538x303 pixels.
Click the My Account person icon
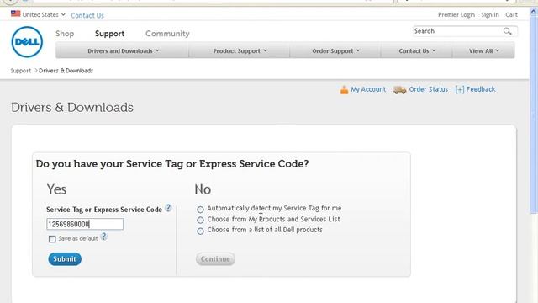click(x=344, y=90)
